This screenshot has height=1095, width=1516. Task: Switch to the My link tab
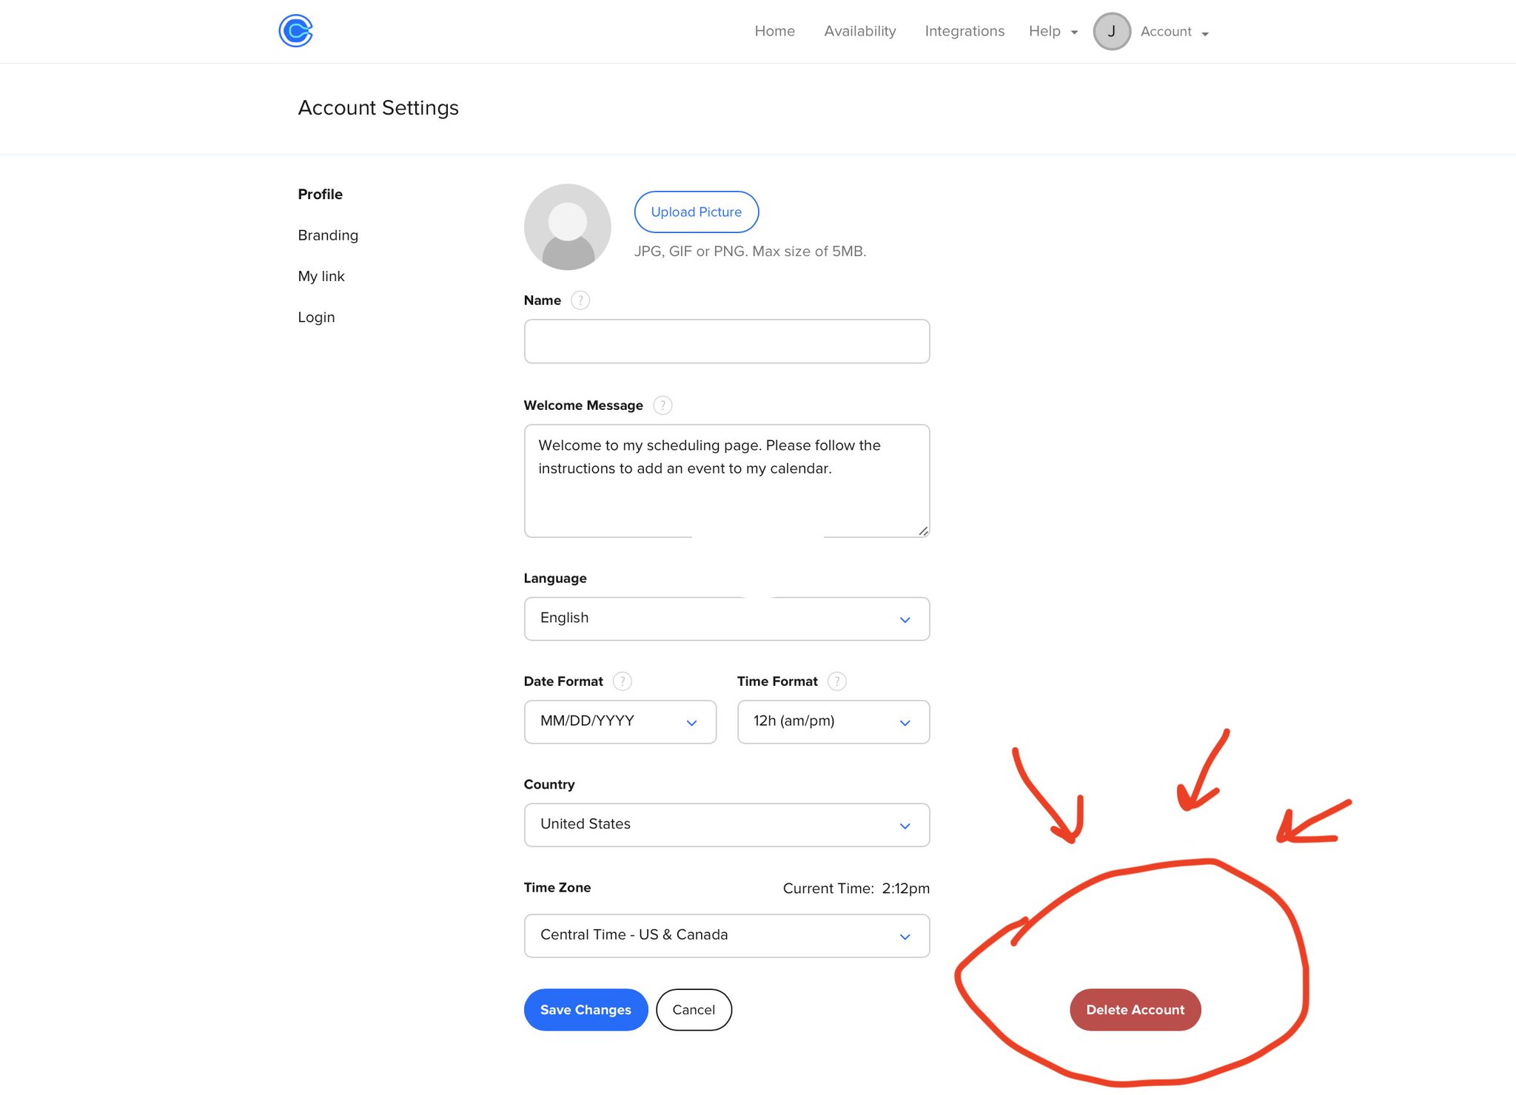point(321,276)
